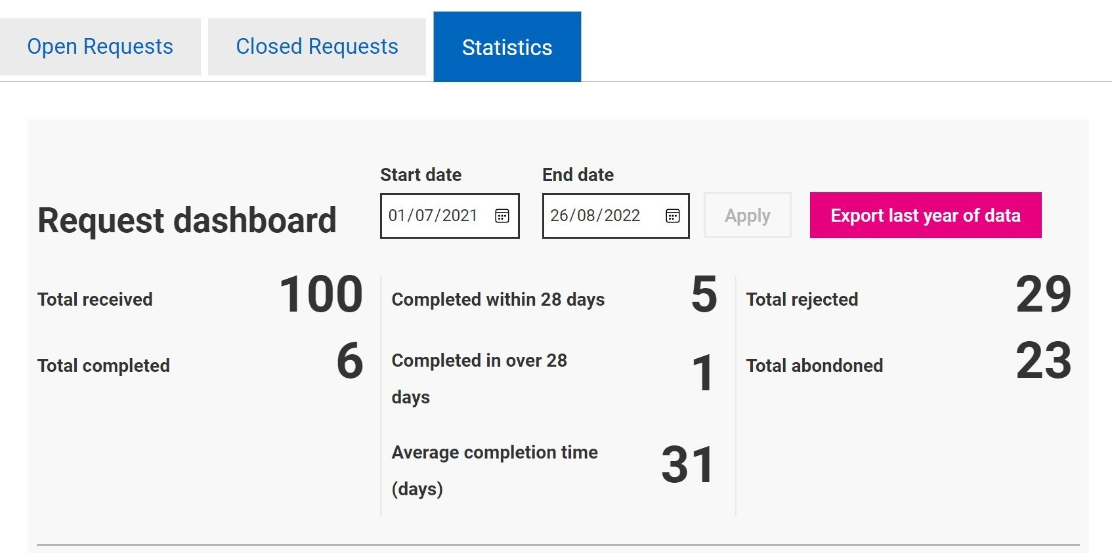Click the Apply button
1112x553 pixels.
pyautogui.click(x=746, y=215)
